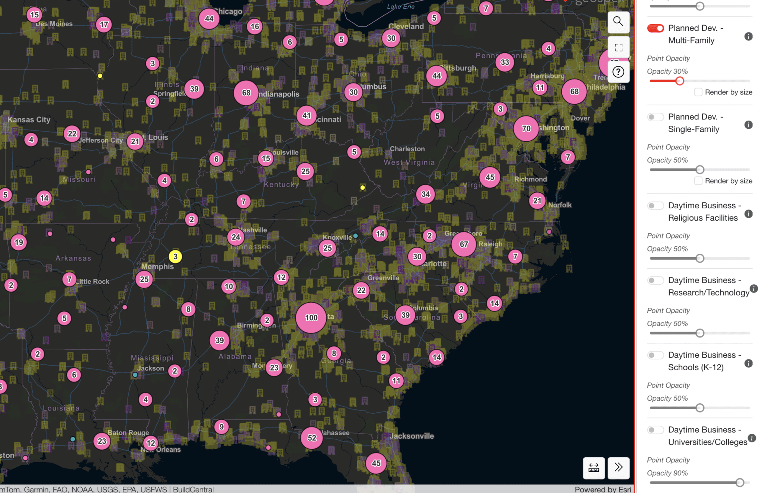
Task: Disable Planned Dev. Multi-Family layer toggle
Action: coord(655,28)
